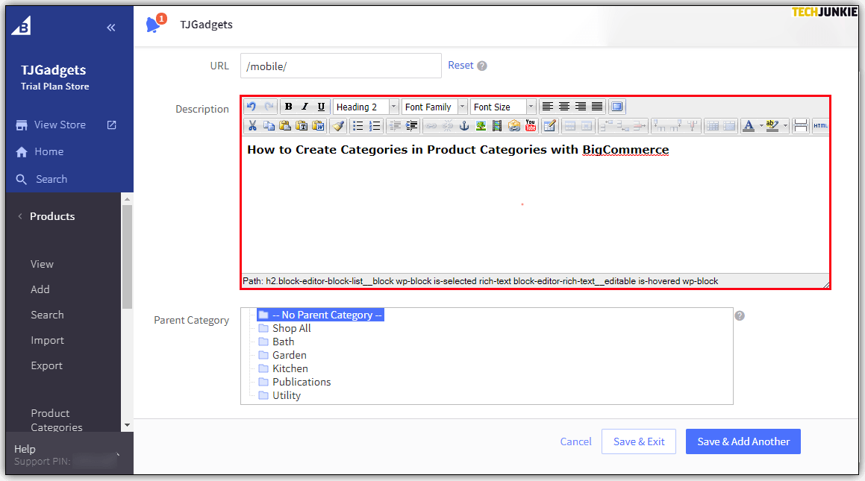Toggle underline formatting in the editor toolbar

pyautogui.click(x=321, y=107)
